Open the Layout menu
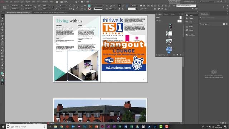Screen dimensions: 229x129 (16, 2)
